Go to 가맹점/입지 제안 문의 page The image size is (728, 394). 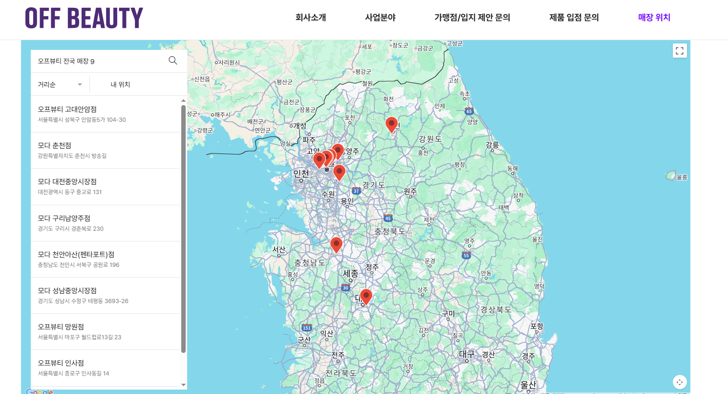(x=472, y=18)
